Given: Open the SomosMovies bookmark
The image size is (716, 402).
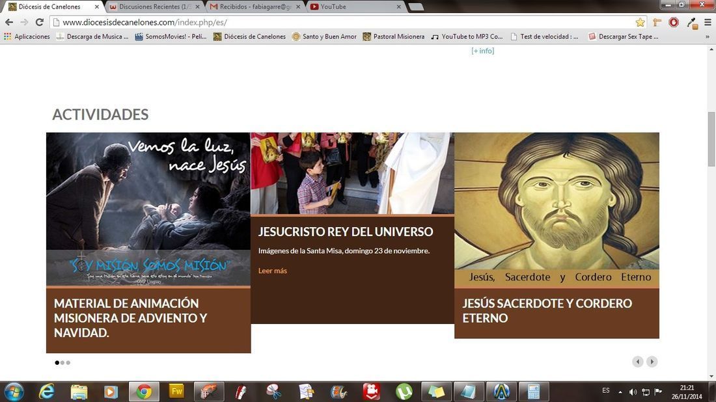Looking at the screenshot, I should click(x=171, y=36).
